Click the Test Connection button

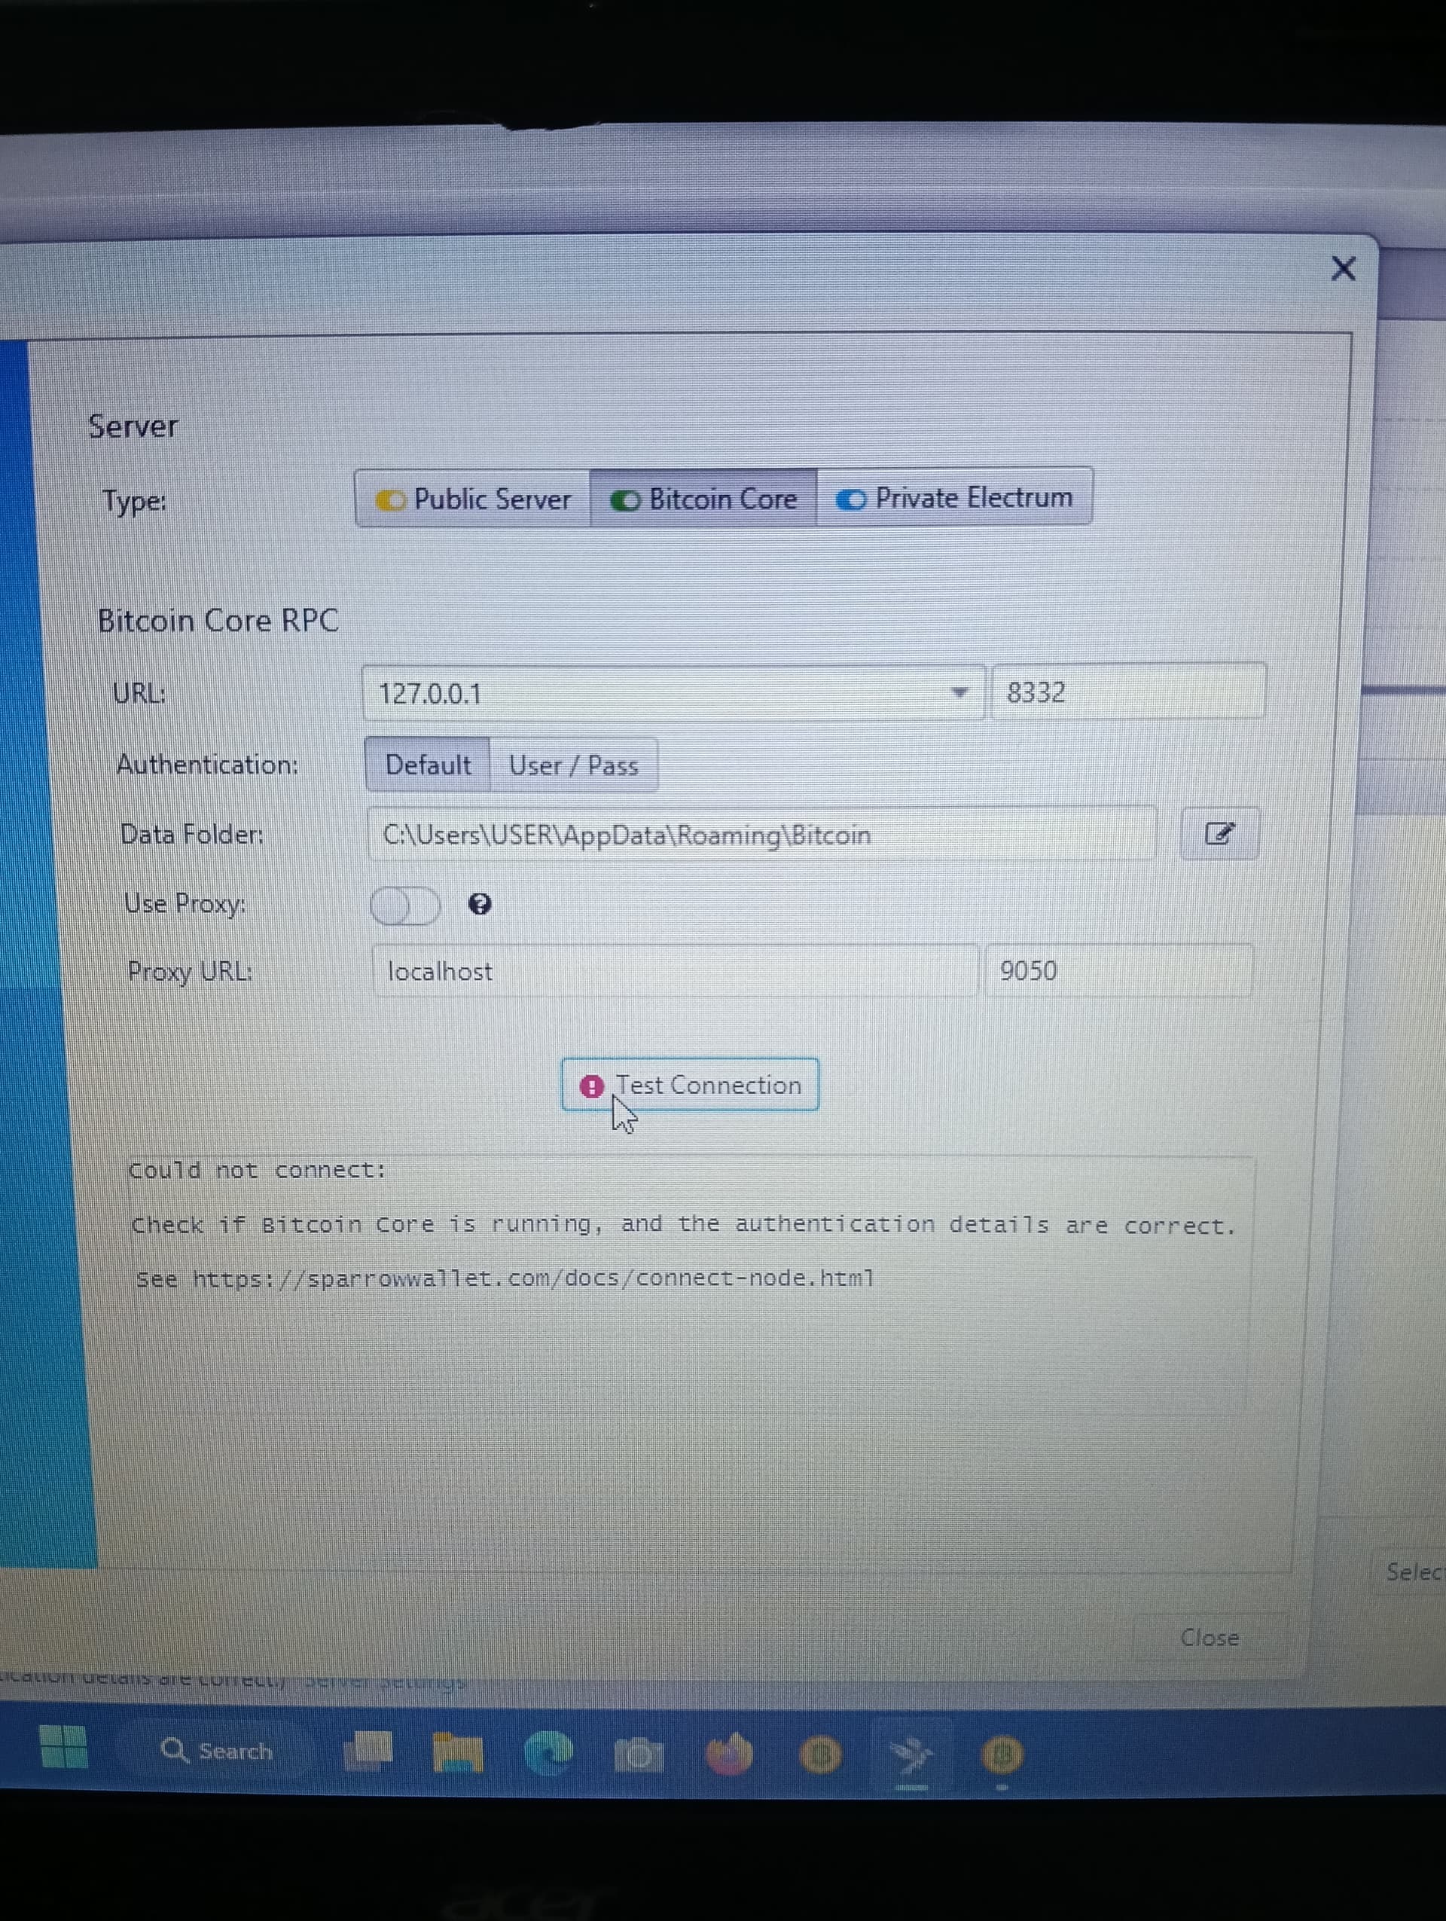pos(690,1085)
